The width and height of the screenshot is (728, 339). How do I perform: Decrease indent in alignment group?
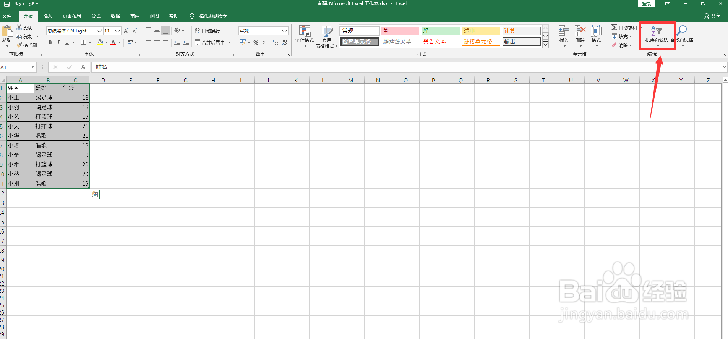click(x=177, y=42)
